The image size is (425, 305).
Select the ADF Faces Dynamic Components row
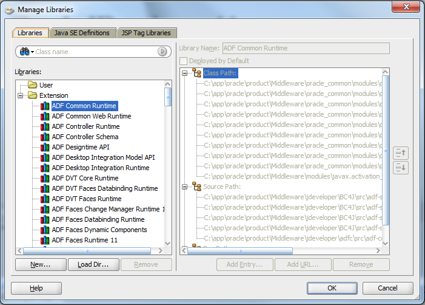click(x=99, y=230)
